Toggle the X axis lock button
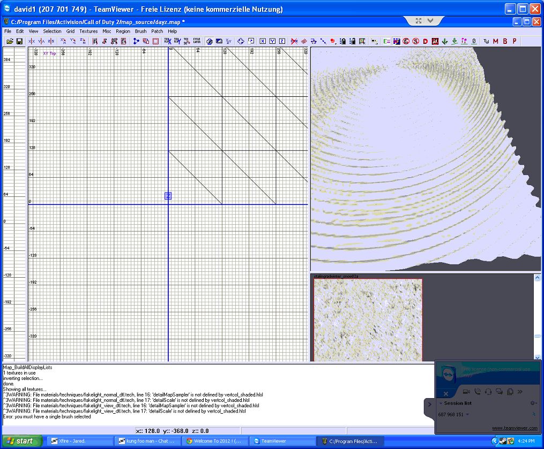This screenshot has height=449, width=544. (x=263, y=41)
